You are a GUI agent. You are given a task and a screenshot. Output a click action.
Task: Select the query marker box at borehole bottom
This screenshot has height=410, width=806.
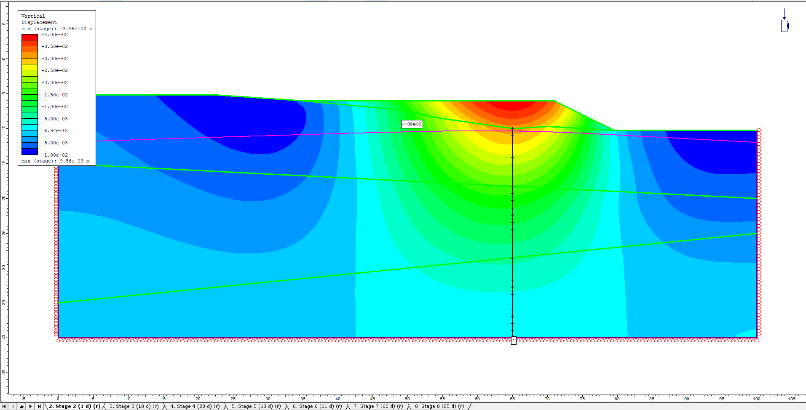point(514,341)
